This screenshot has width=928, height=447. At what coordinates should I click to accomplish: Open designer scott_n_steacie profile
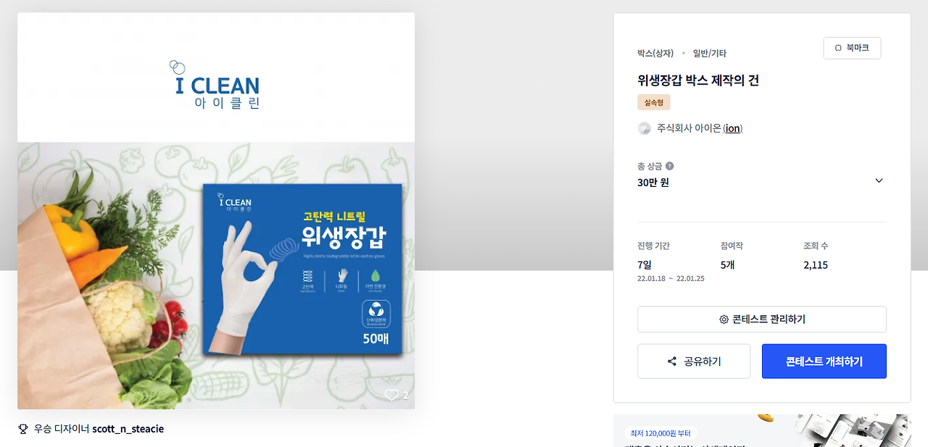coord(128,429)
